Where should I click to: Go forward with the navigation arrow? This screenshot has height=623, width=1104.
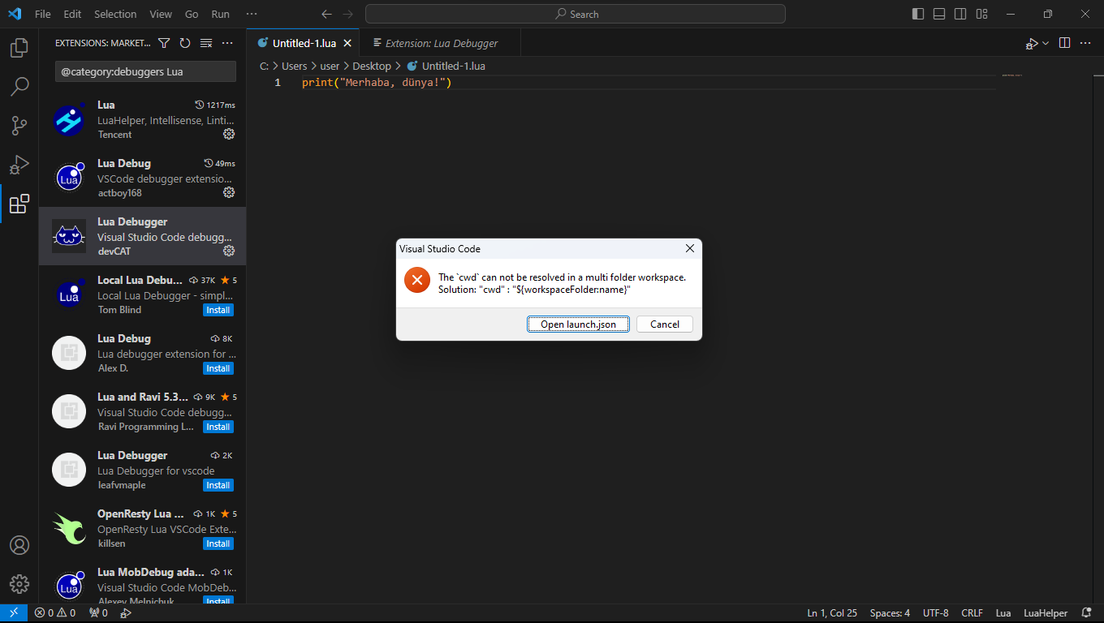click(x=348, y=14)
